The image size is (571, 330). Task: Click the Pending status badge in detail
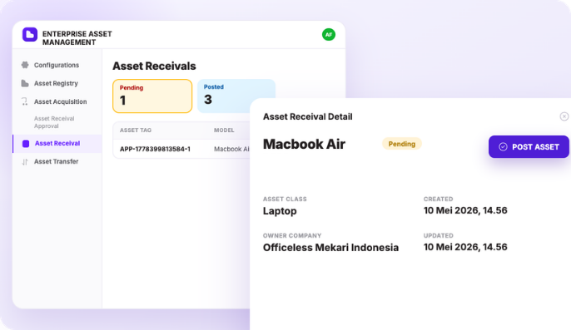coord(402,144)
